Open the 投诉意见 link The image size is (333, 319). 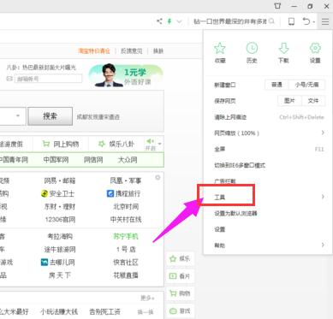point(132,51)
